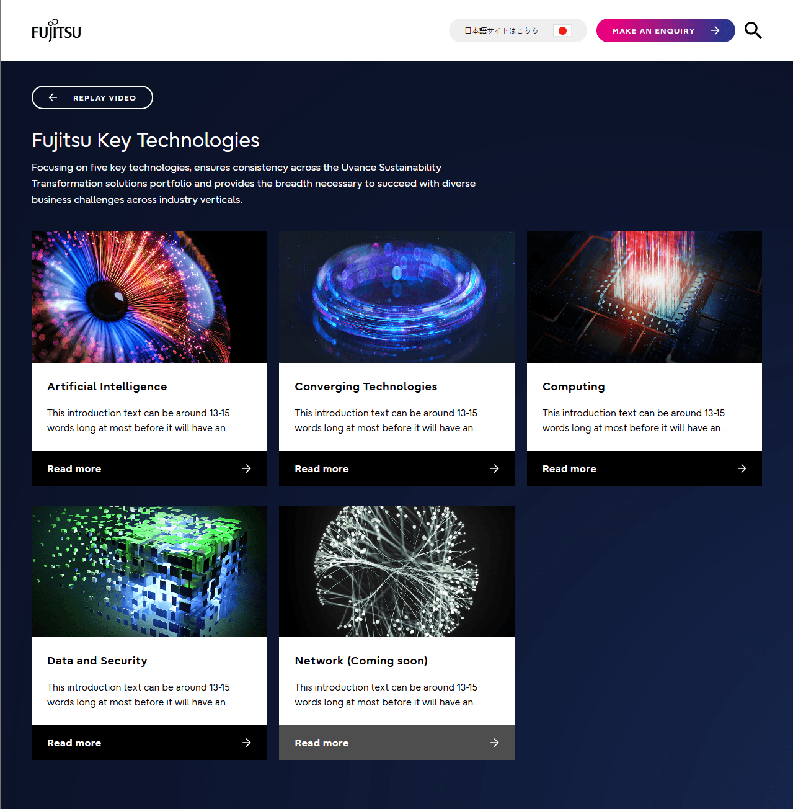
Task: Select the Artificial Intelligence card title
Action: coord(107,387)
